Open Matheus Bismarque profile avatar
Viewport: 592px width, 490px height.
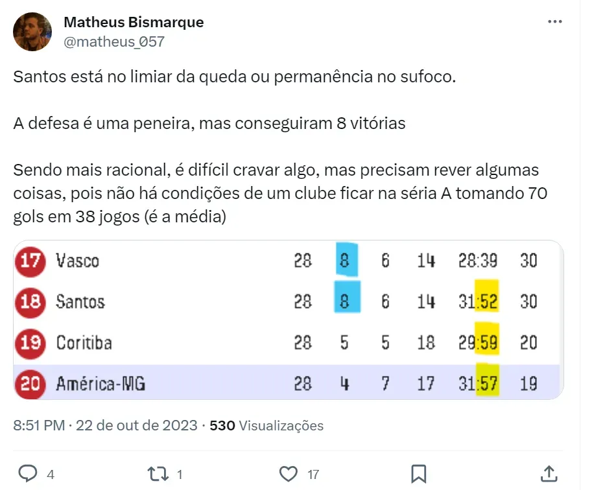click(x=32, y=32)
